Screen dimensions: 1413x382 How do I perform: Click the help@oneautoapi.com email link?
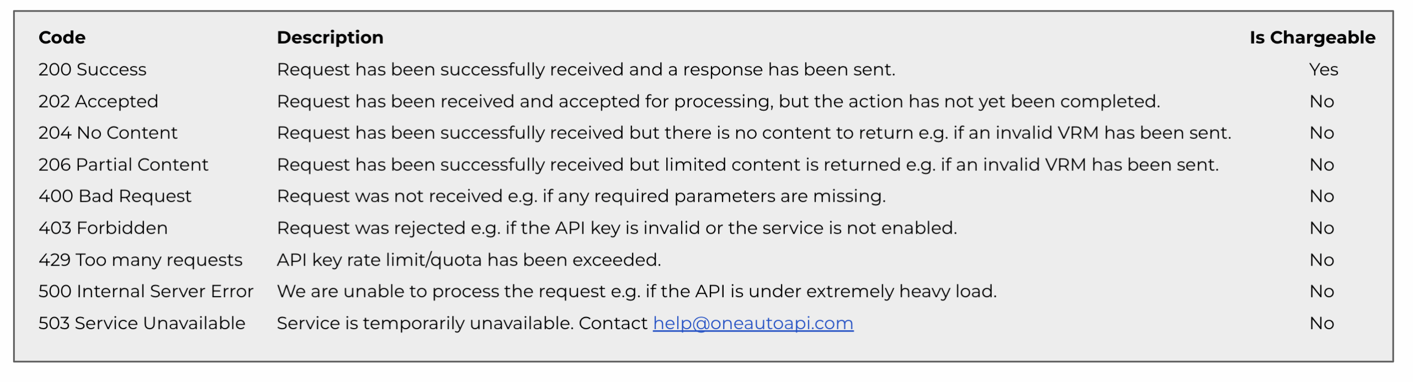[753, 323]
